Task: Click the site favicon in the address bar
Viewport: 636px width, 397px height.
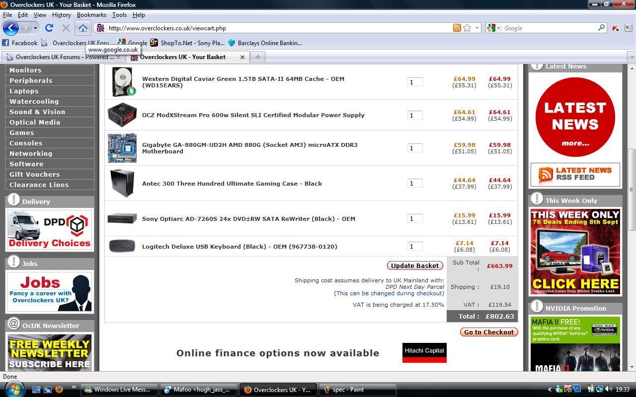Action: point(100,28)
